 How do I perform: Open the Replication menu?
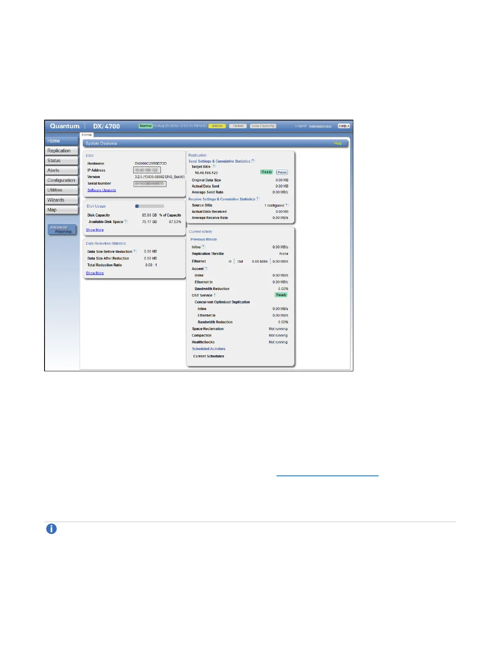[x=61, y=151]
